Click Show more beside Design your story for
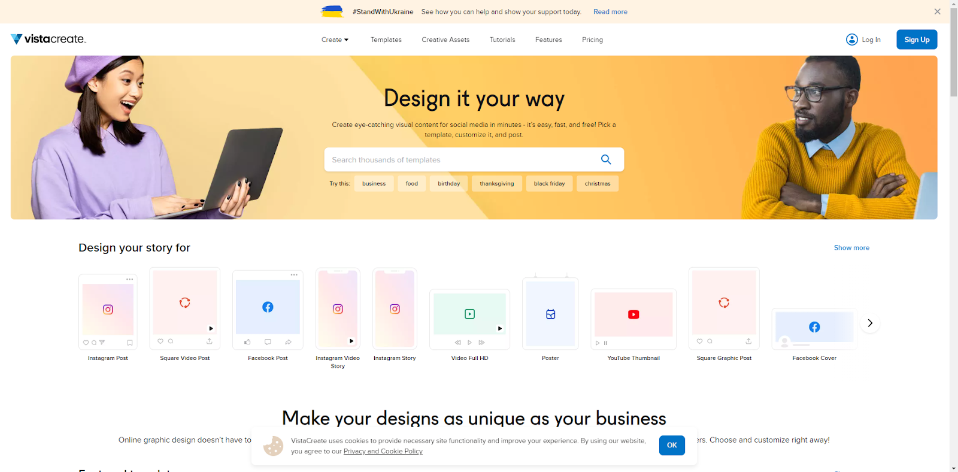The height and width of the screenshot is (472, 958). (x=851, y=247)
